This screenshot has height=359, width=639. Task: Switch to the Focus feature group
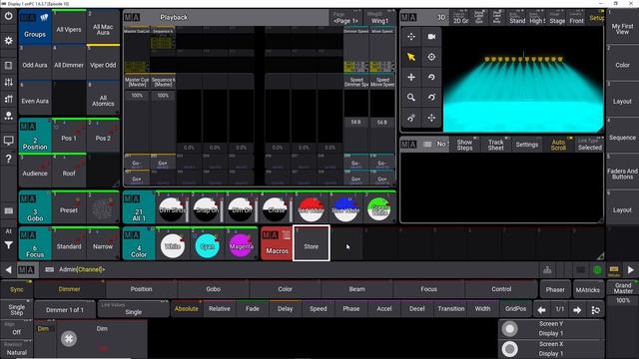click(x=428, y=289)
